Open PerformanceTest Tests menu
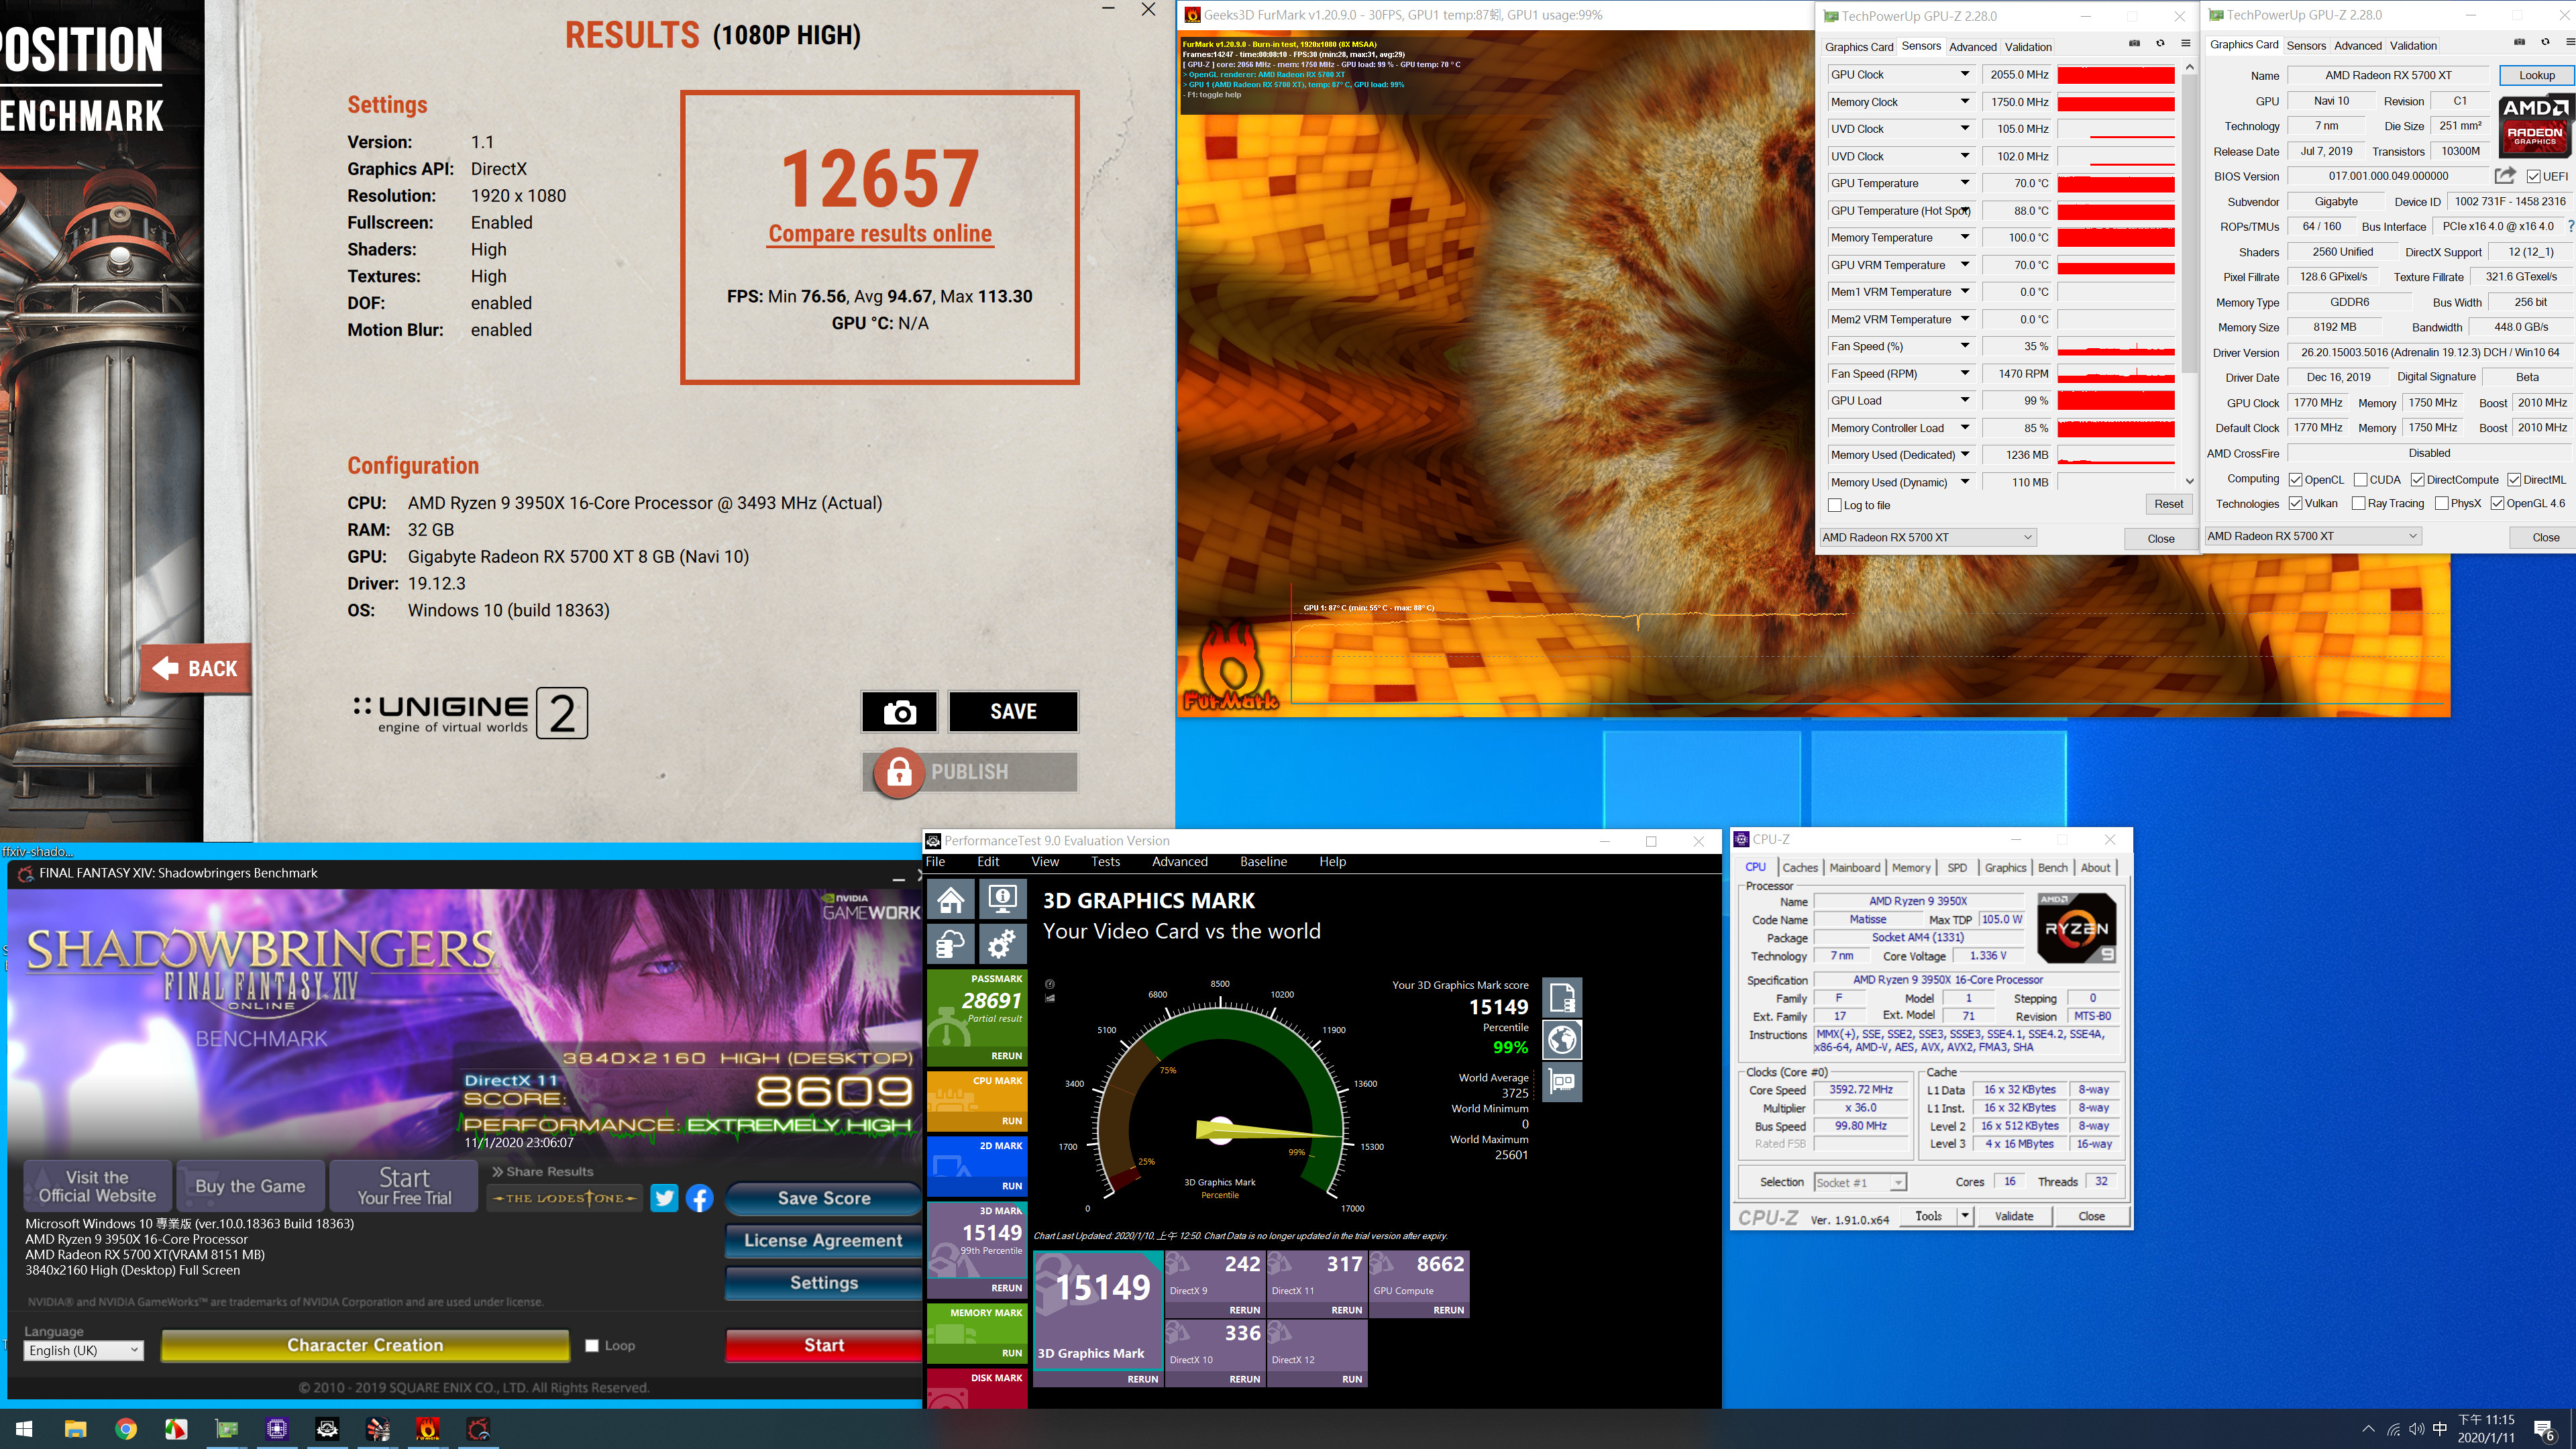The image size is (2576, 1449). [x=1105, y=862]
